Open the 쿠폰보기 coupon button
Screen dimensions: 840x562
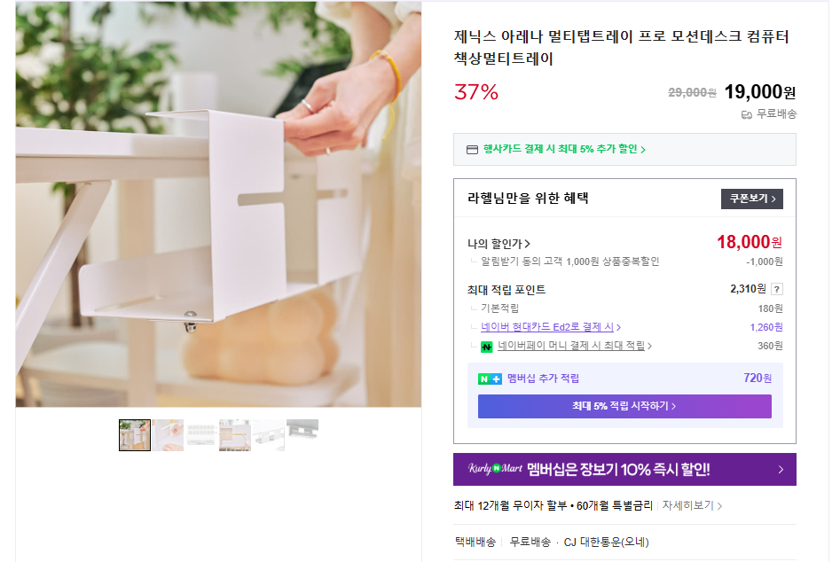tap(751, 199)
